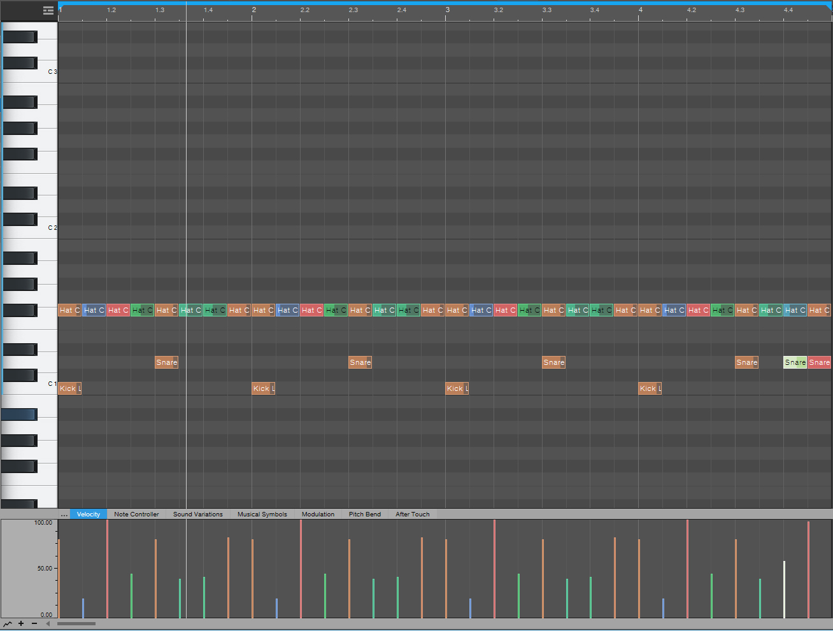Click the highlighted white Snare note at 4.4

(795, 362)
